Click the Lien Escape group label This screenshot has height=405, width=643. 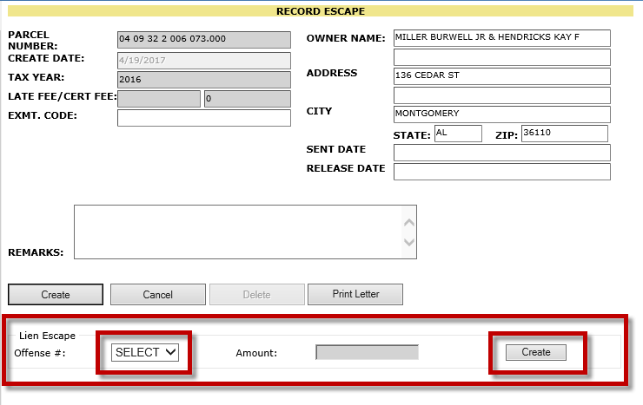pyautogui.click(x=47, y=336)
